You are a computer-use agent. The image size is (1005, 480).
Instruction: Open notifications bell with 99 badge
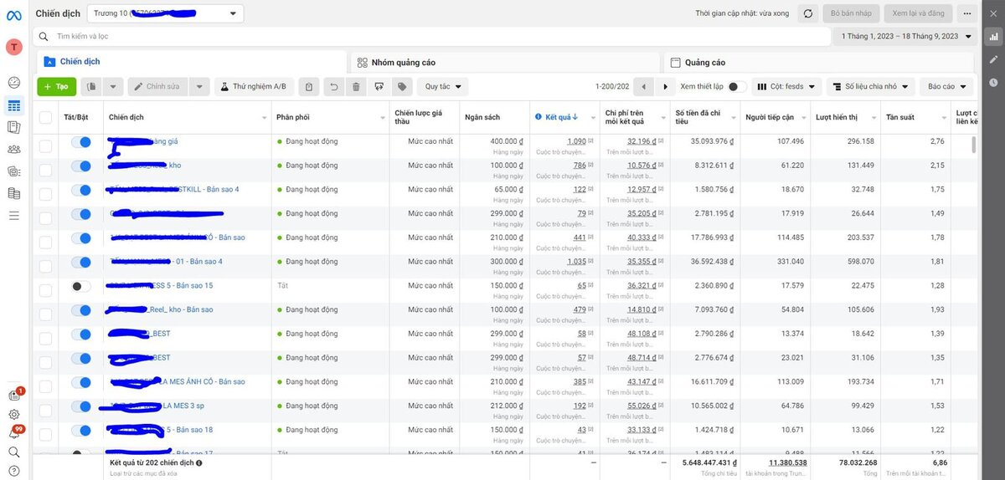pyautogui.click(x=14, y=433)
